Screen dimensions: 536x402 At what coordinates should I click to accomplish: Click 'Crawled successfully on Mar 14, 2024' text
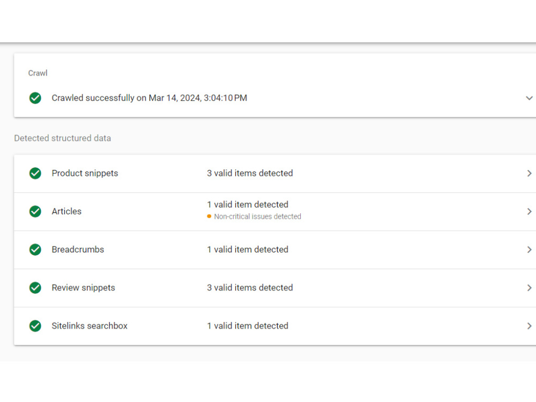150,98
